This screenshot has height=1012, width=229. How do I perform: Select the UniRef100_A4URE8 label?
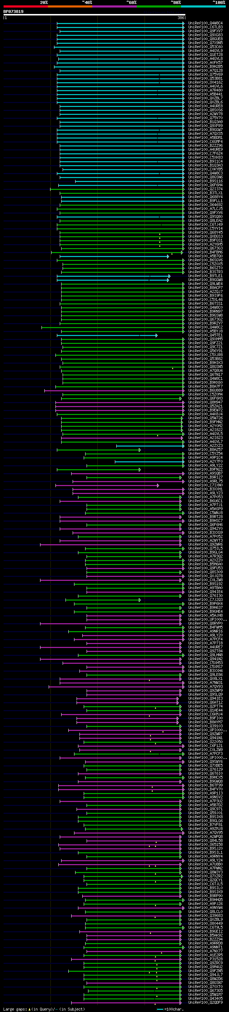point(205,106)
